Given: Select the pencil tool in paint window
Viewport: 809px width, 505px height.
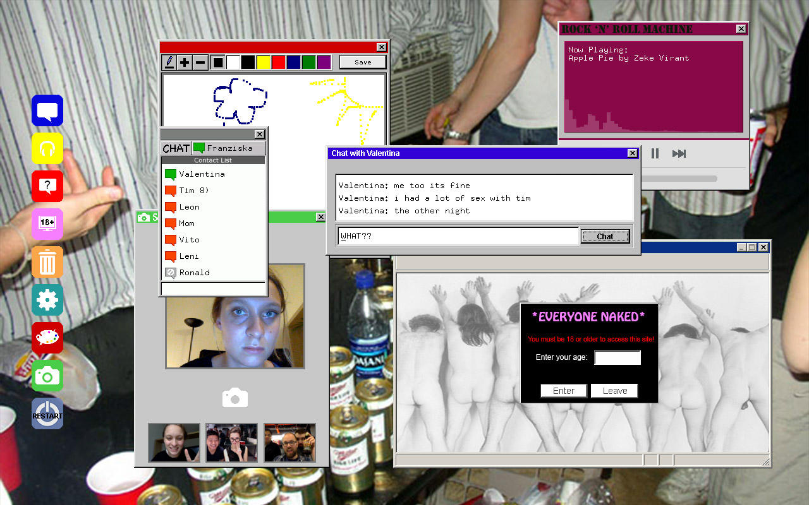Looking at the screenshot, I should pyautogui.click(x=169, y=62).
